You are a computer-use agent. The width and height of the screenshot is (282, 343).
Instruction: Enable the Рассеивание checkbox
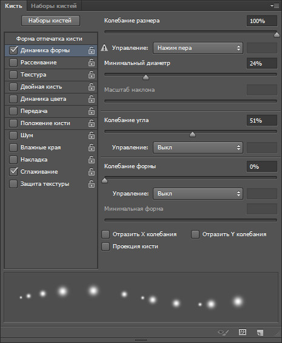coord(13,63)
